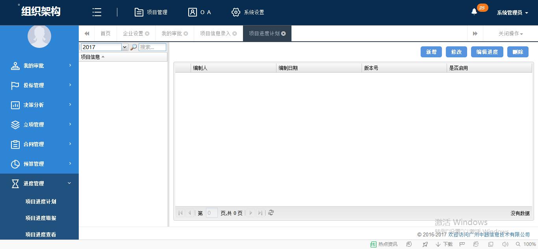Open the 关闭操作 dropdown
Image resolution: width=538 pixels, height=249 pixels.
pos(510,33)
